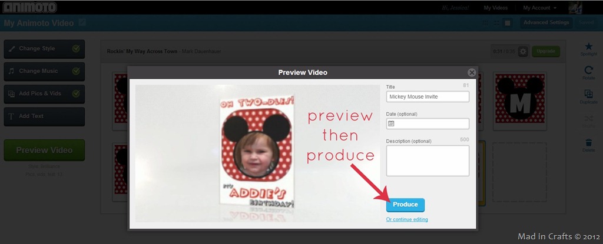This screenshot has width=603, height=244.
Task: Click the Saved status text
Action: point(586,23)
